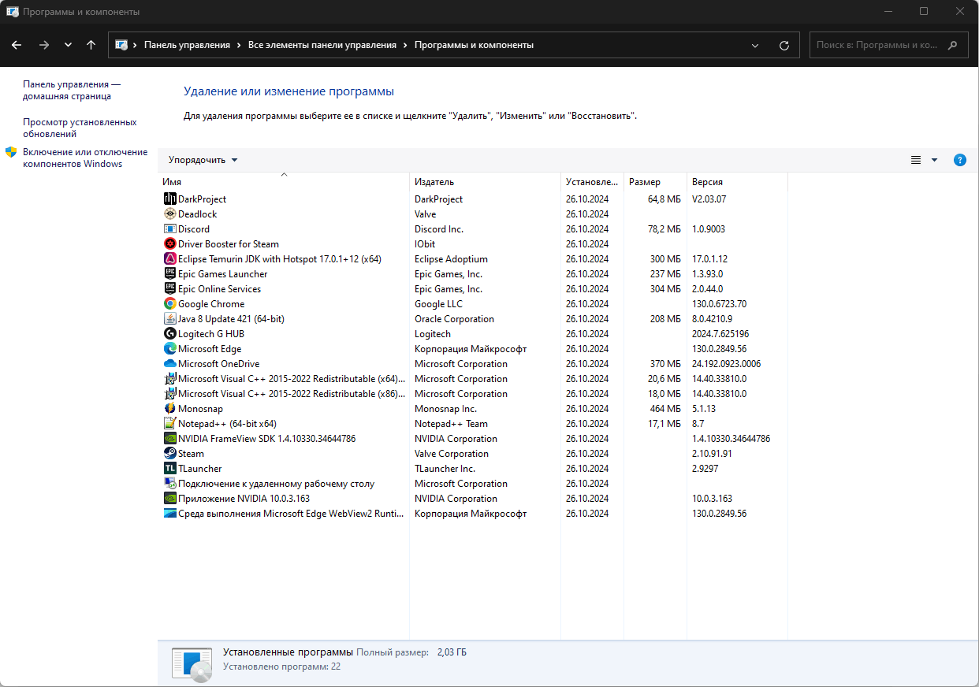Screen dimensions: 979x687
Task: Select version 8.0.4210.9 cell
Action: point(712,319)
